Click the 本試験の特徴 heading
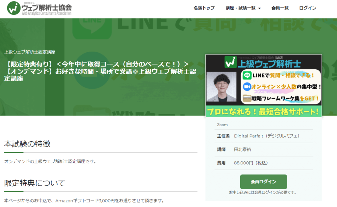This screenshot has height=207, width=337. [27, 144]
